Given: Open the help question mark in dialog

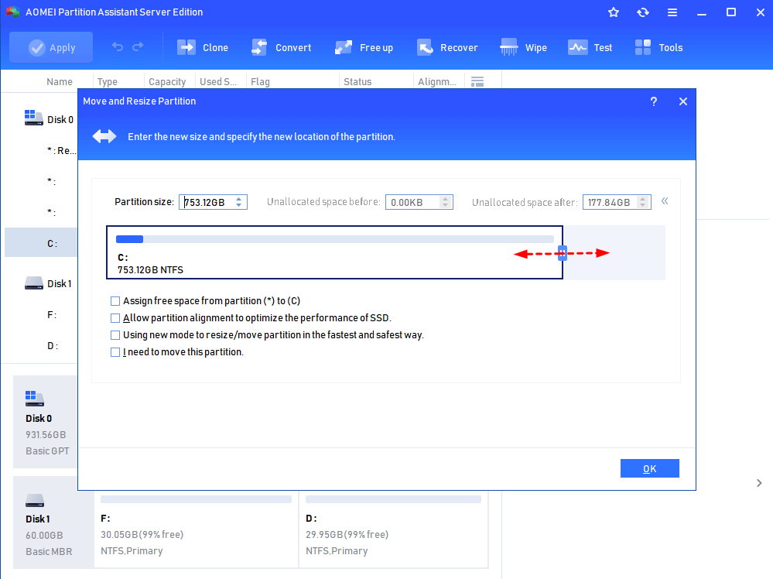Looking at the screenshot, I should click(x=654, y=101).
